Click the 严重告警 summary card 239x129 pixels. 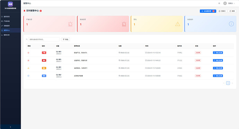(50, 24)
